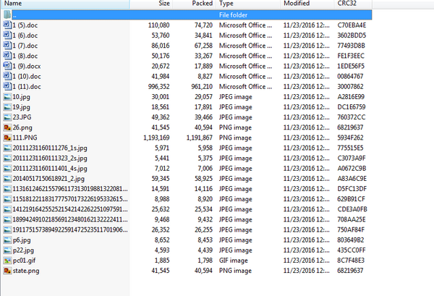Click the CRC32 value C70EBA4E
The width and height of the screenshot is (434, 296).
tap(352, 25)
